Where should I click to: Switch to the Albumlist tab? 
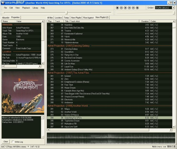pos(6,17)
